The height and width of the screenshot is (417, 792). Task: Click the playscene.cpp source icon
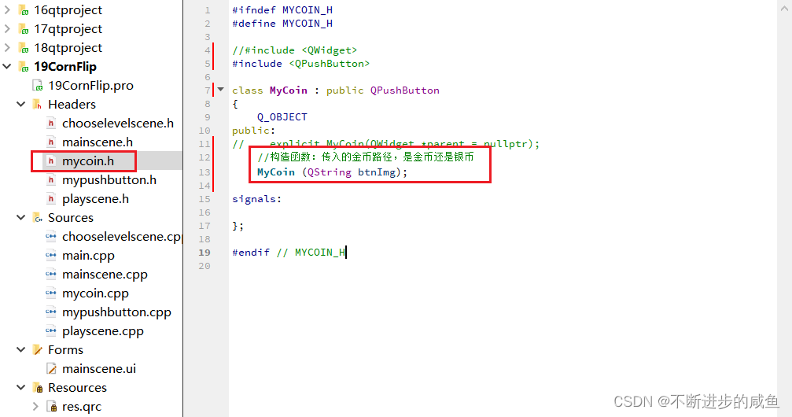click(x=51, y=330)
